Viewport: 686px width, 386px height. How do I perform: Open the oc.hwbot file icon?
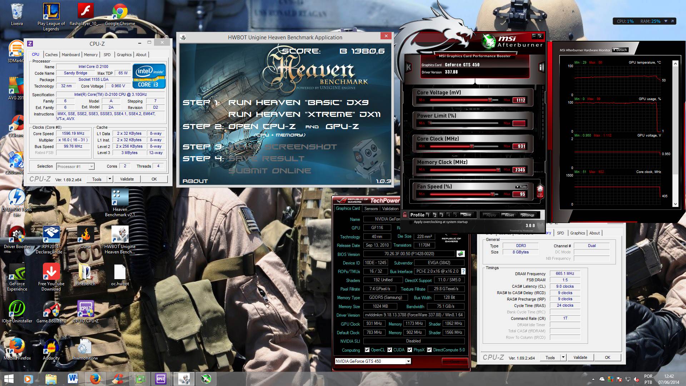(x=120, y=274)
